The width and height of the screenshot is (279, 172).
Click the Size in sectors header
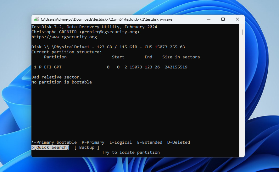(x=181, y=57)
